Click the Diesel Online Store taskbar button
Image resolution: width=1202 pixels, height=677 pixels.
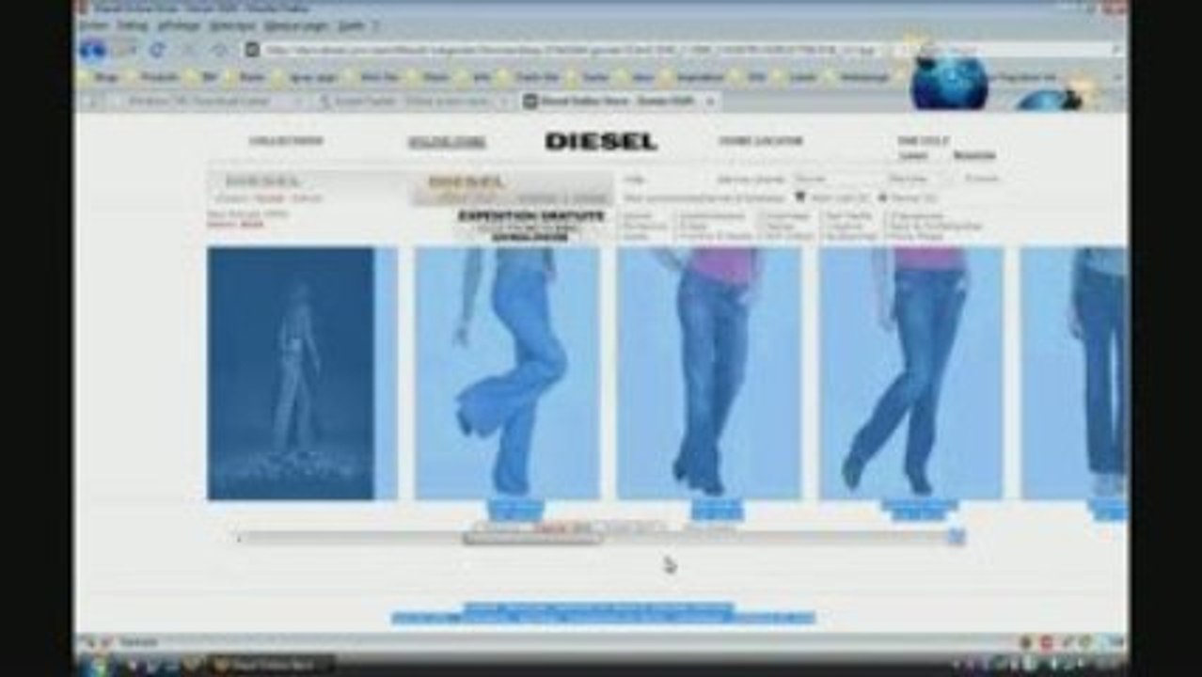tap(272, 665)
